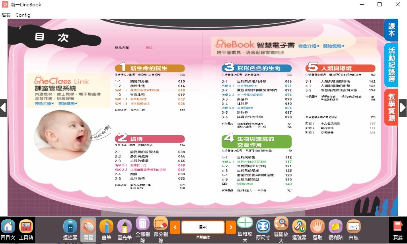The width and height of the screenshot is (407, 244).
Task: Clear all with 全部刪除 trash icon
Action: pos(142,230)
